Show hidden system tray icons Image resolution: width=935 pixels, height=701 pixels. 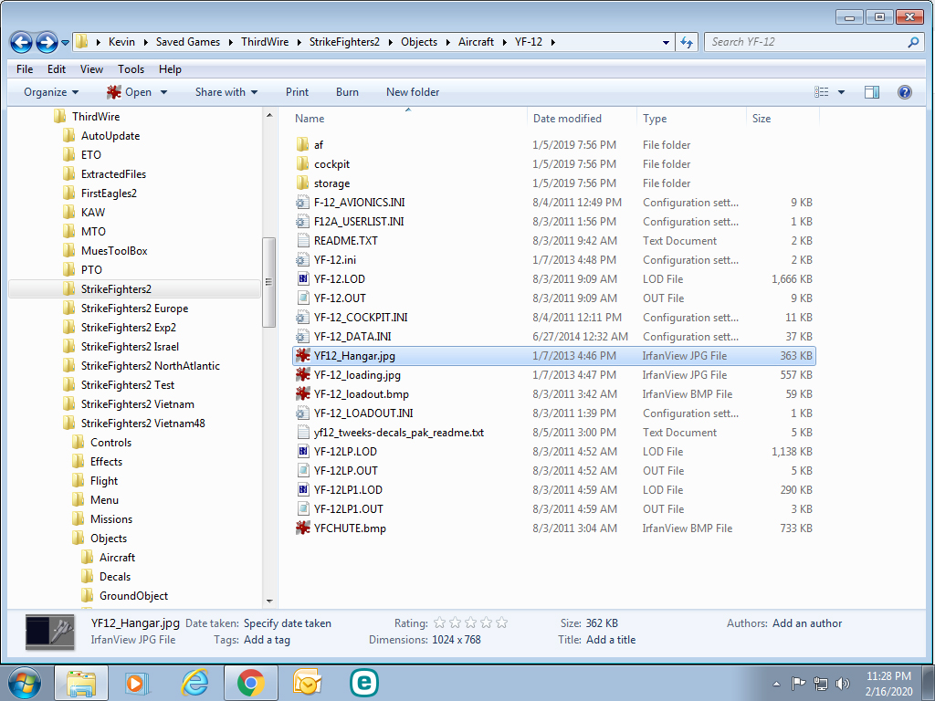pyautogui.click(x=776, y=684)
